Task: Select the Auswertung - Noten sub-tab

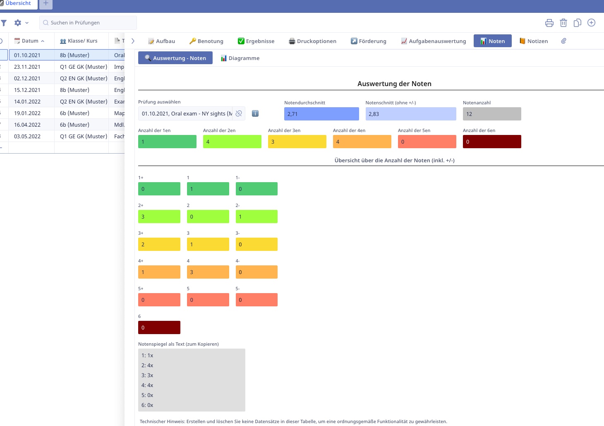Action: point(175,58)
